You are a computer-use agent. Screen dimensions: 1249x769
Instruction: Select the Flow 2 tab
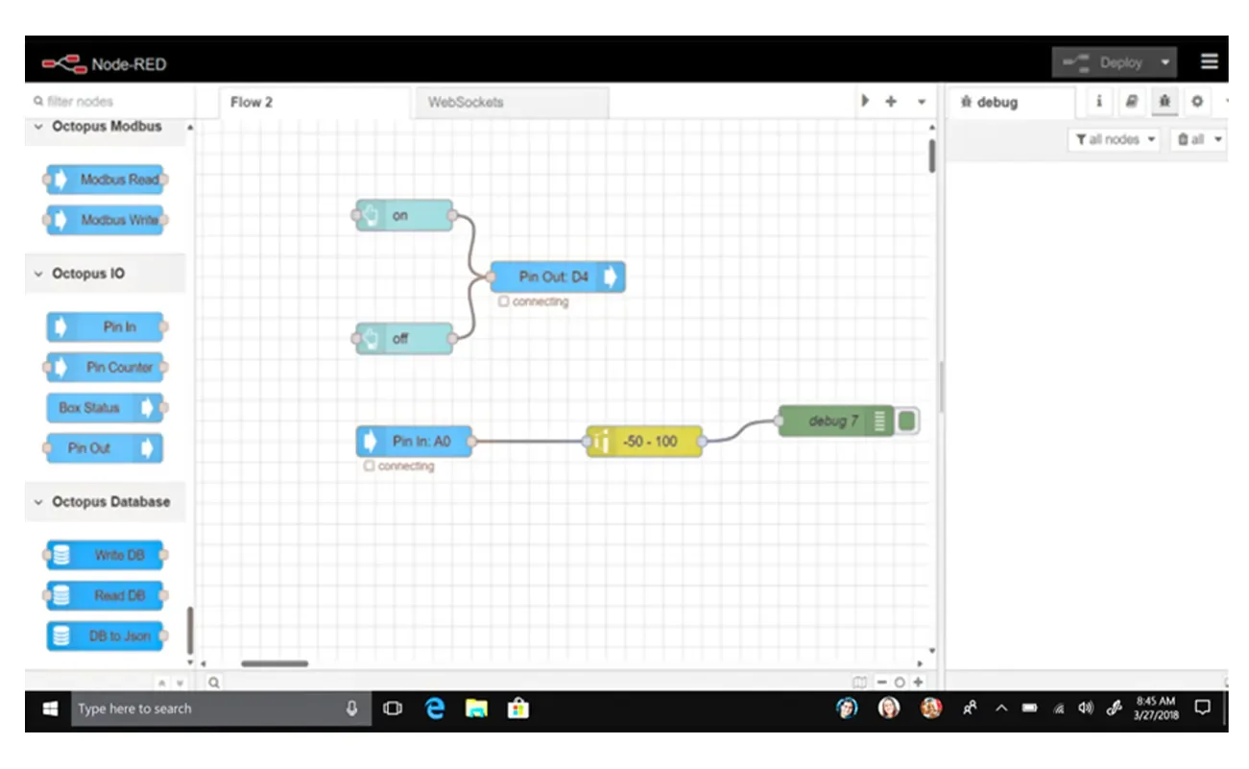tap(252, 102)
